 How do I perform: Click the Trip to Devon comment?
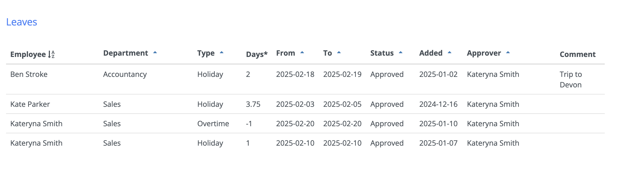[x=571, y=80]
